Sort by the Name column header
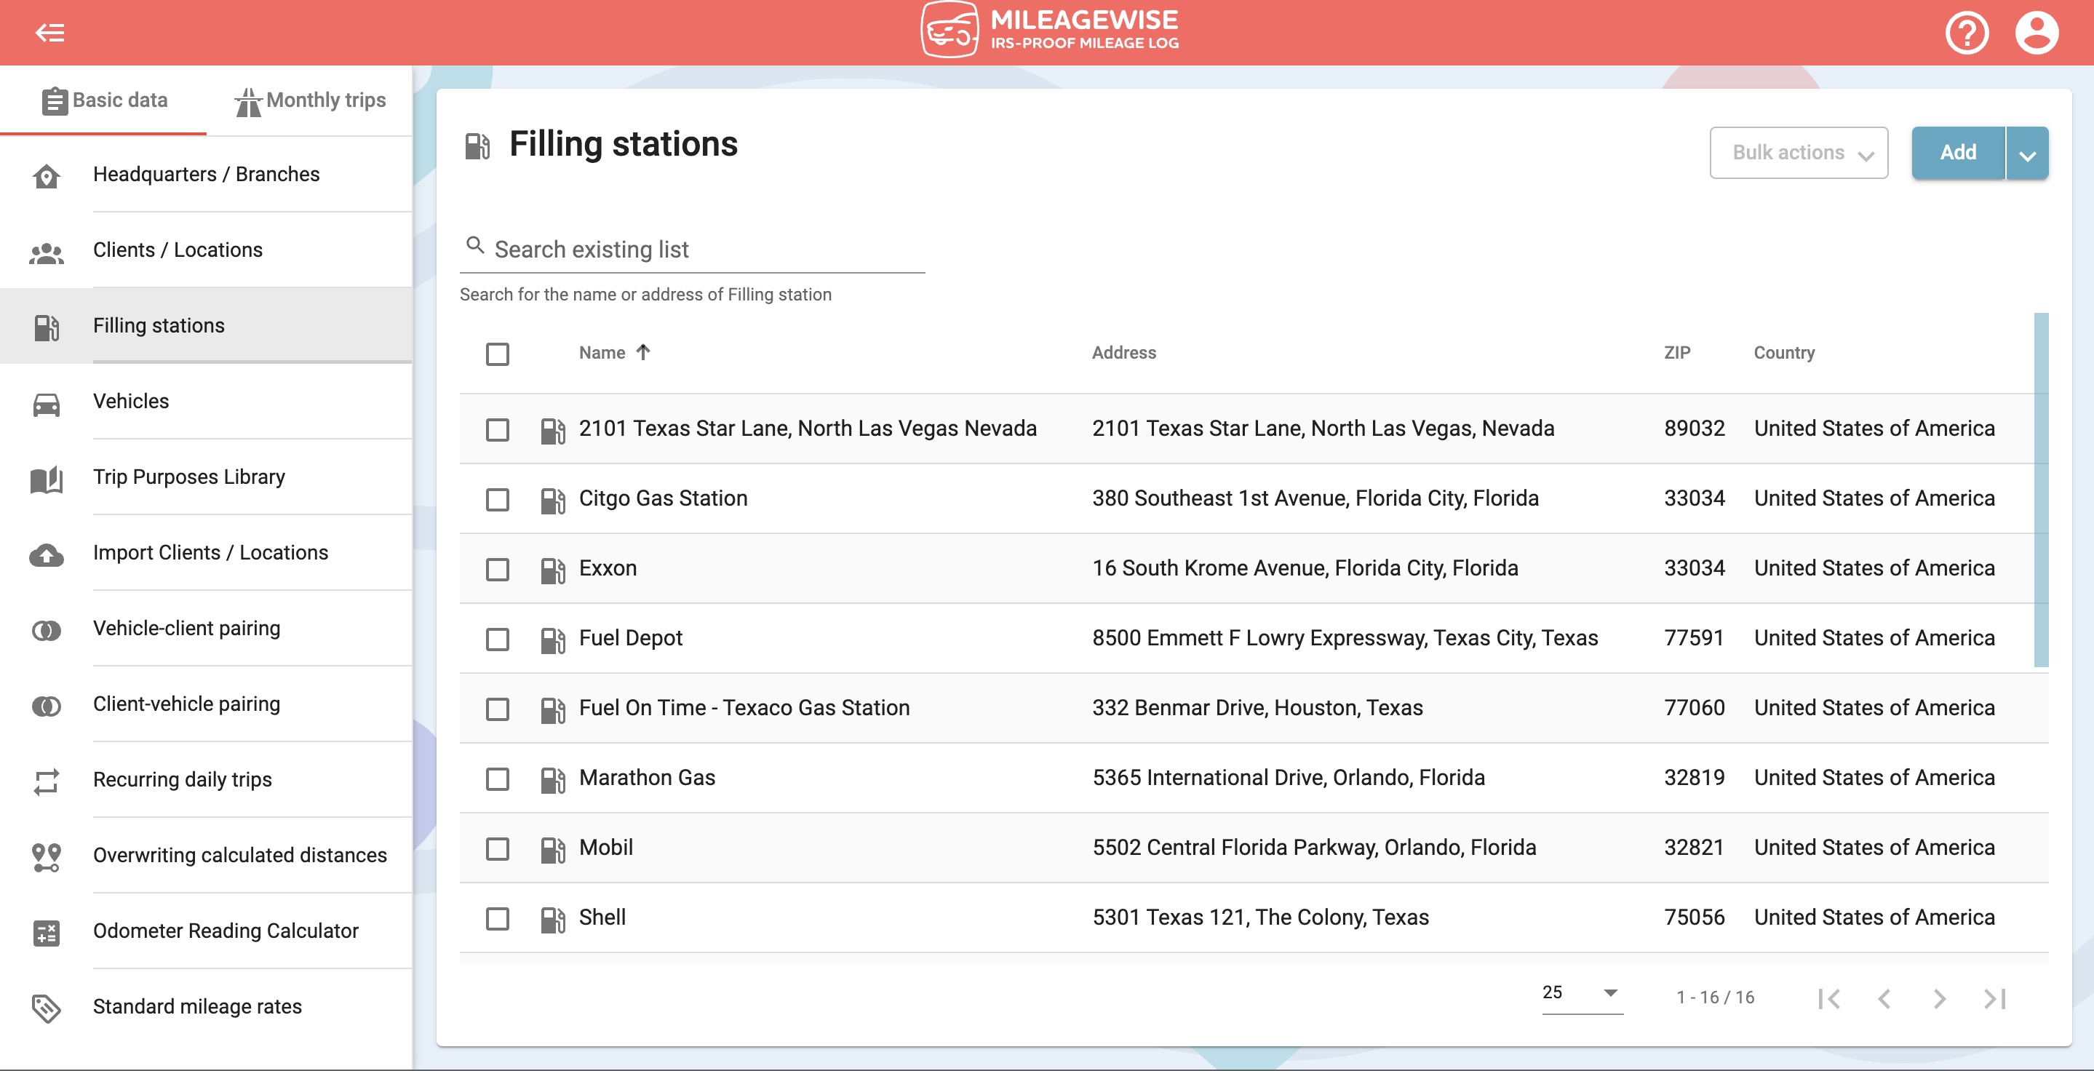Screen dimensions: 2094x1071 602,353
